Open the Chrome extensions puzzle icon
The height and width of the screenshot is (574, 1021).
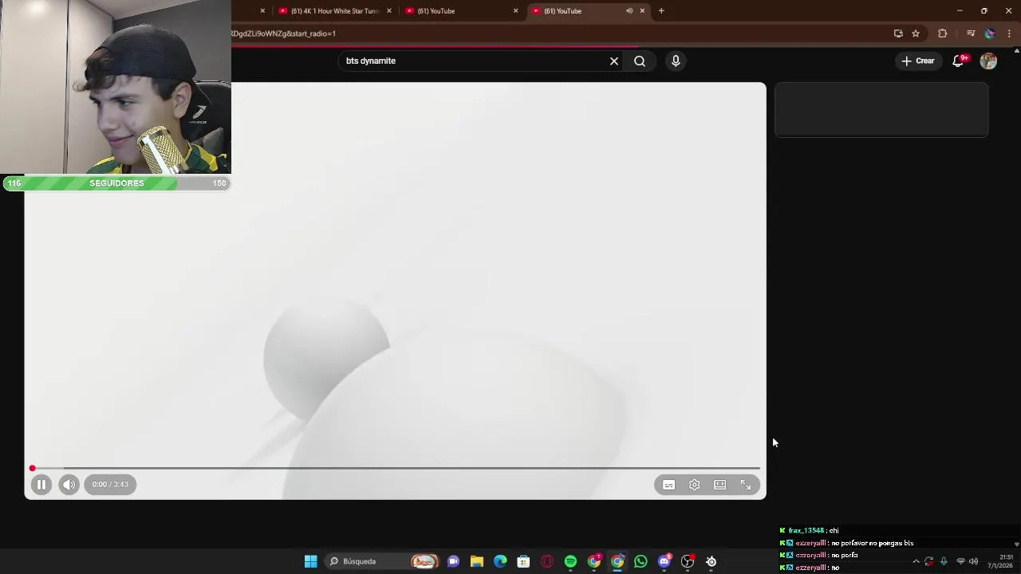[943, 33]
